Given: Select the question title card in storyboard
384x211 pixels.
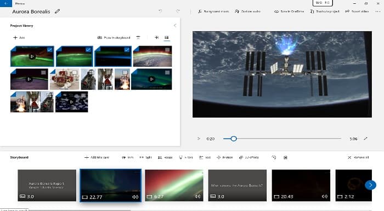Looking at the screenshot, I should point(238,185).
